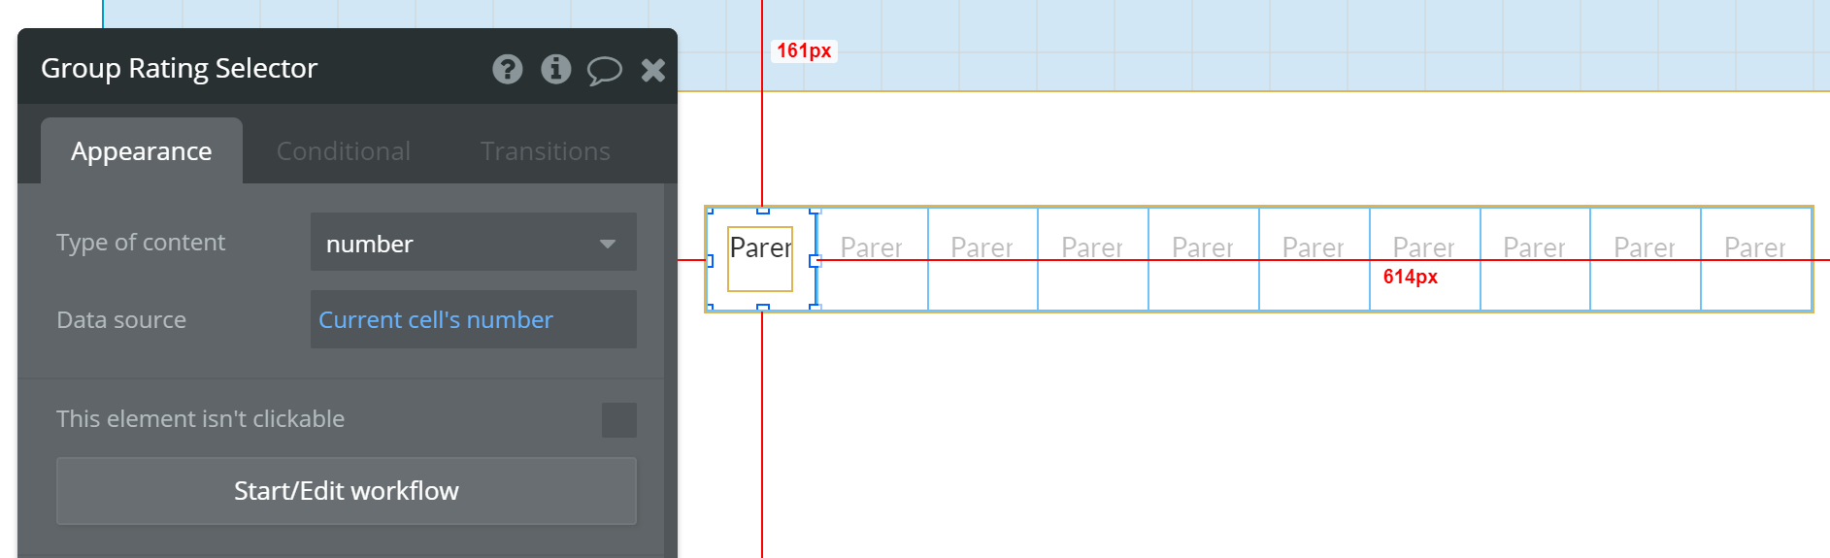The image size is (1830, 558).
Task: Toggle the element isn't clickable checkbox
Action: coord(618,420)
